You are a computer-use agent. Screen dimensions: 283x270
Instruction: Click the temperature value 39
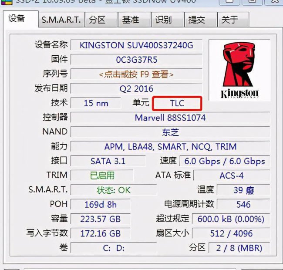coord(243,190)
